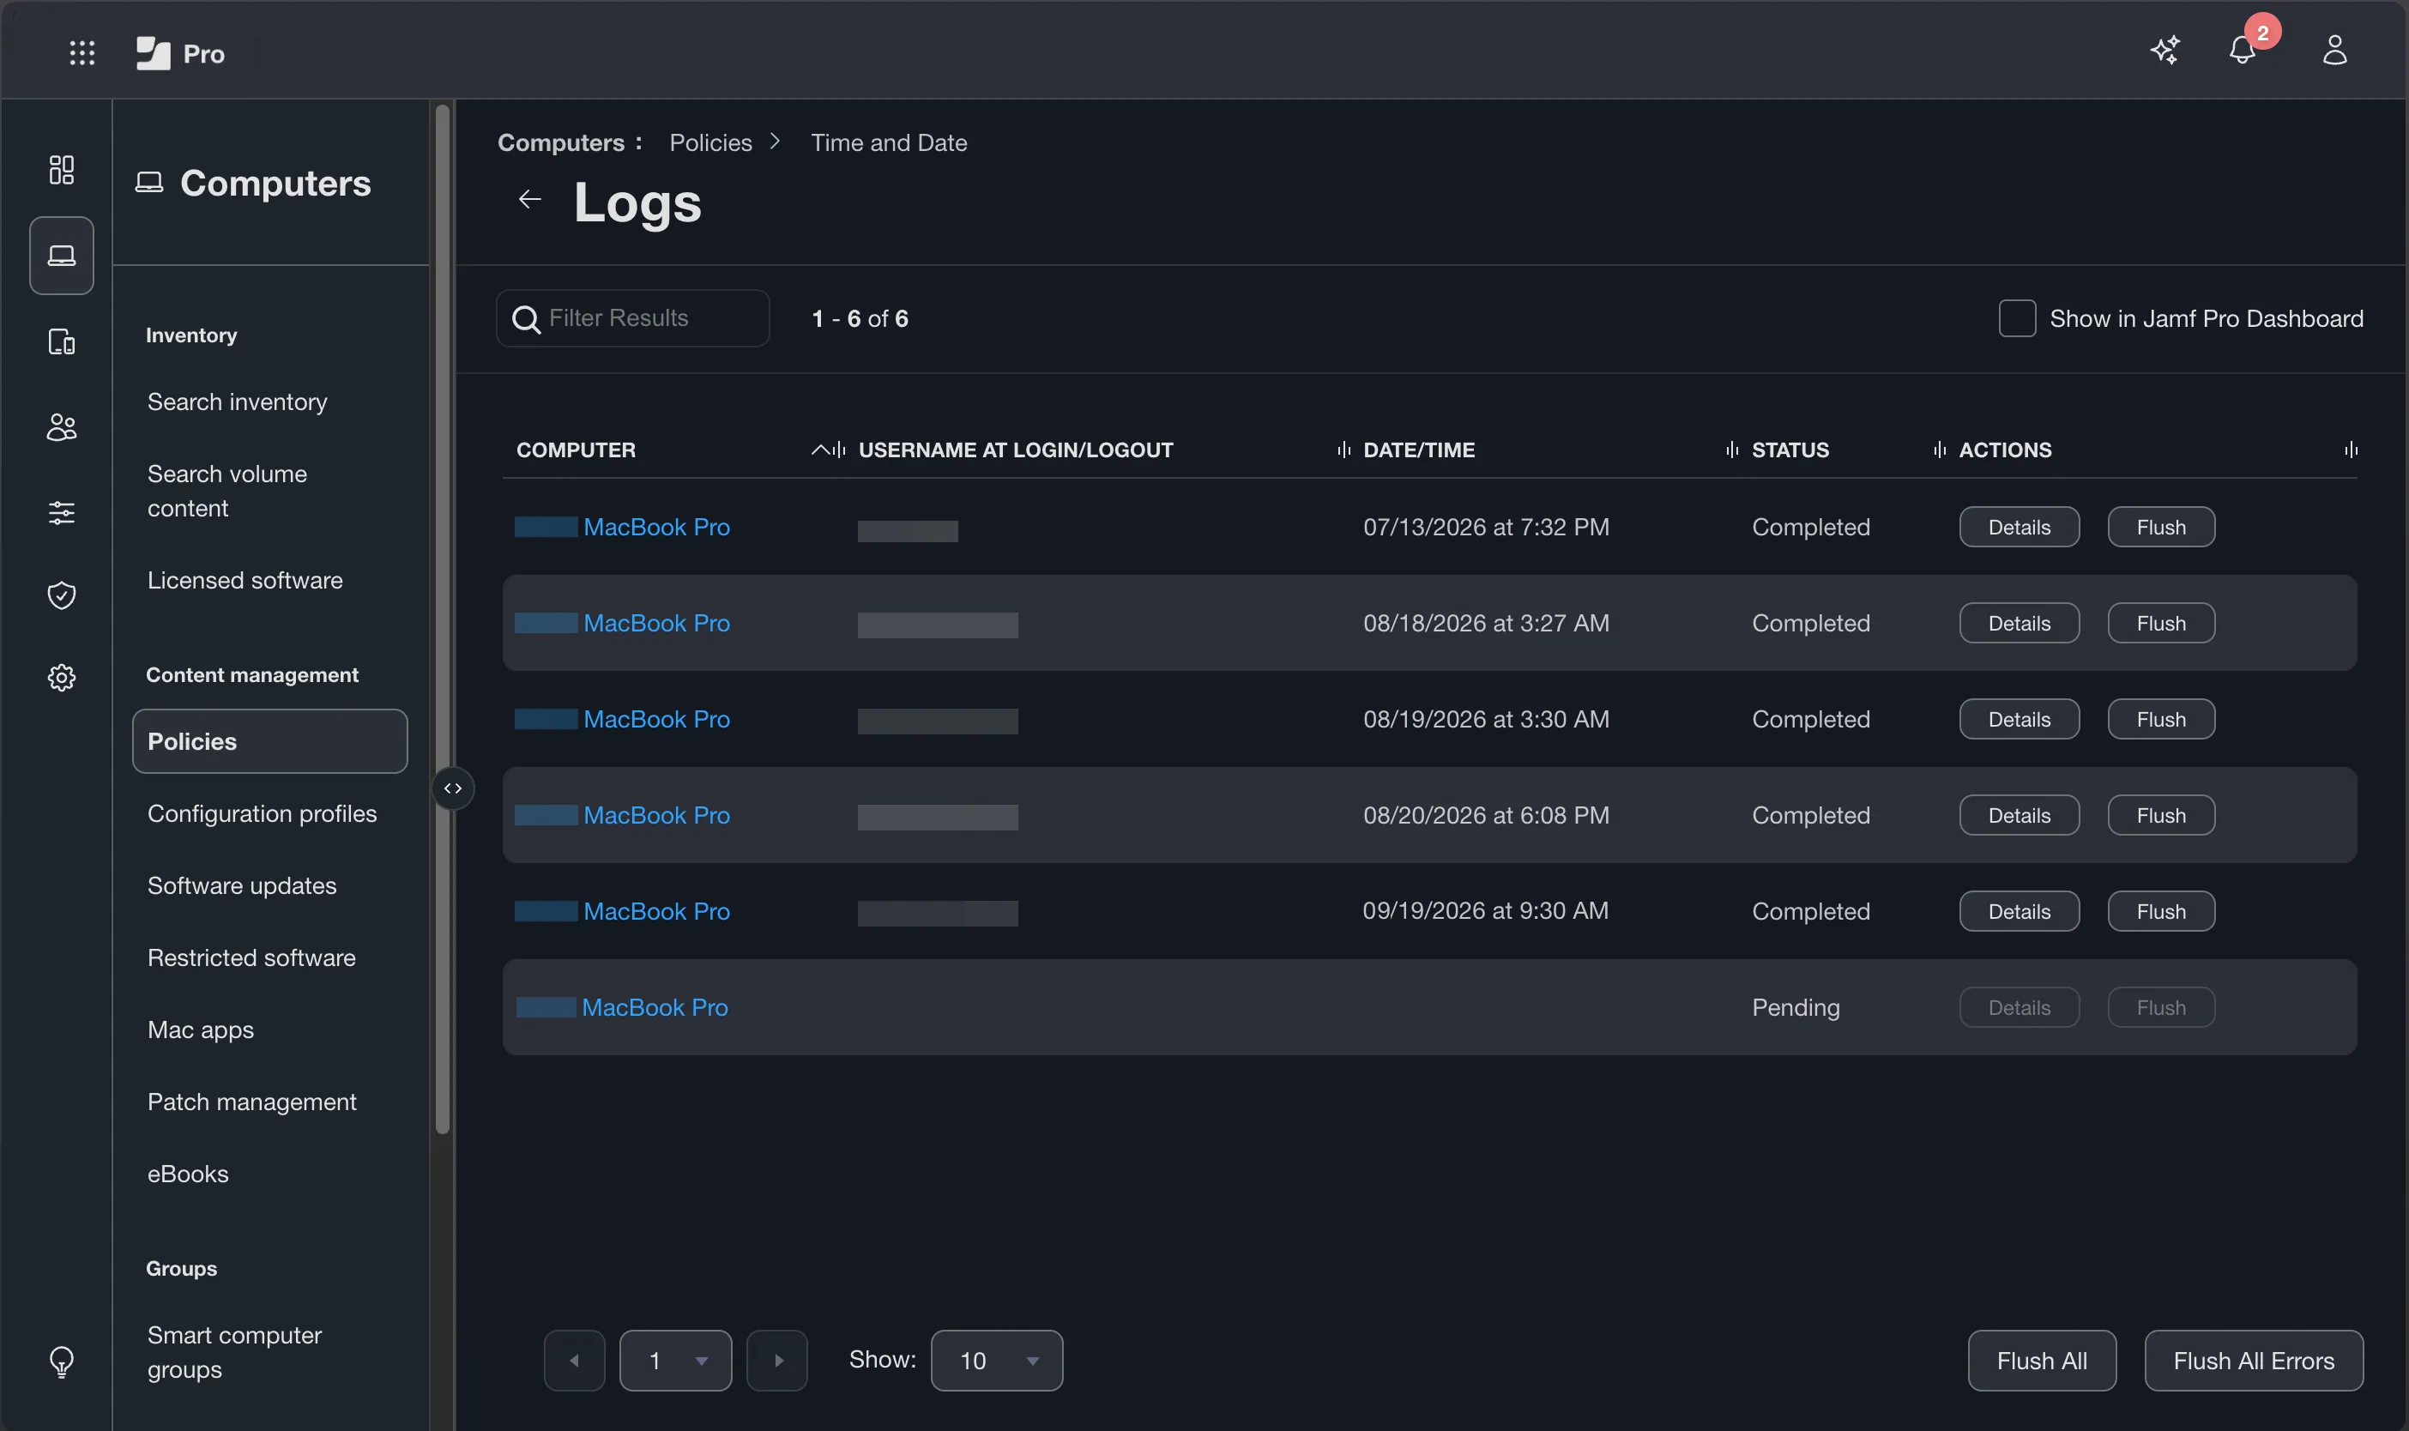Open the Devices icon in left rail
This screenshot has height=1431, width=2409.
point(62,341)
